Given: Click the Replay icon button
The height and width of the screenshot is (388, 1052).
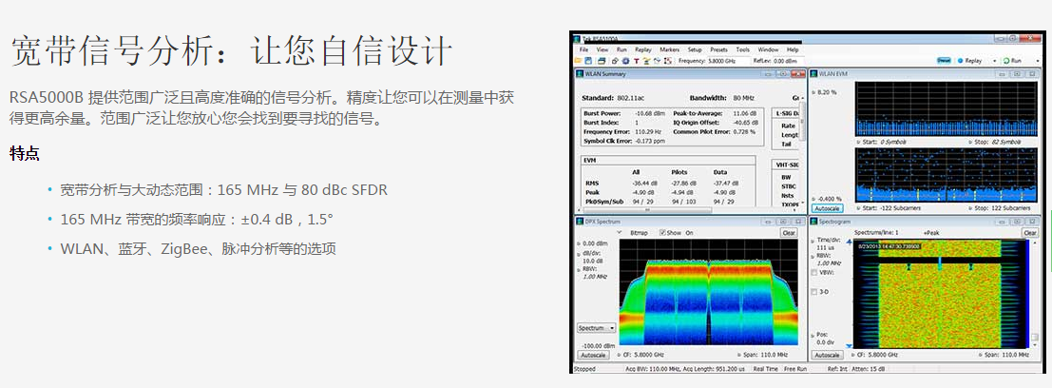Looking at the screenshot, I should [960, 61].
